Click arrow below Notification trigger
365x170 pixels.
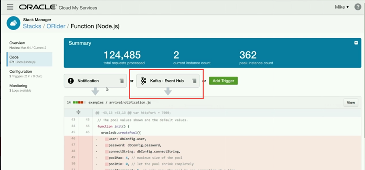click(x=95, y=92)
